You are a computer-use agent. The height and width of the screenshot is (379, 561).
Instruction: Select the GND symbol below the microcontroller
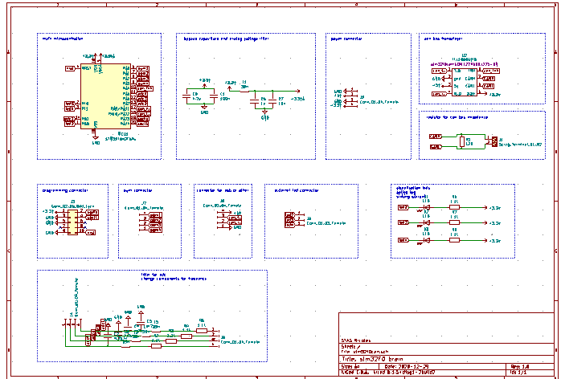[x=95, y=137]
